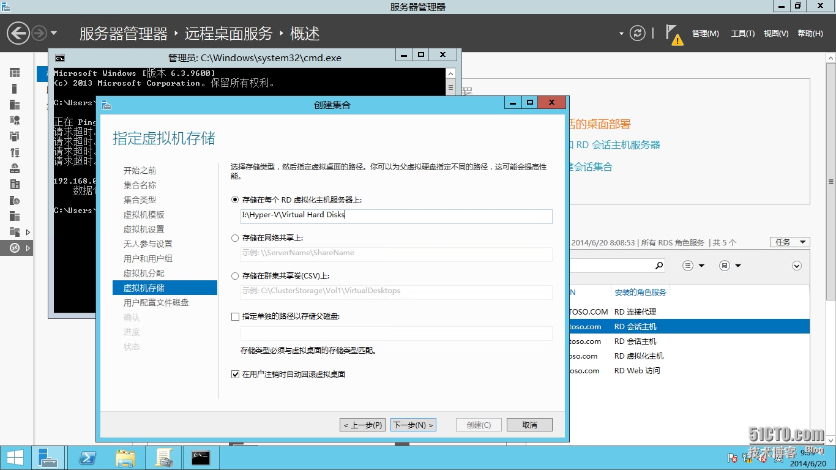Click the I:\Hyper-V\Virtual Hard Disks path field
This screenshot has height=470, width=836.
pyautogui.click(x=397, y=215)
